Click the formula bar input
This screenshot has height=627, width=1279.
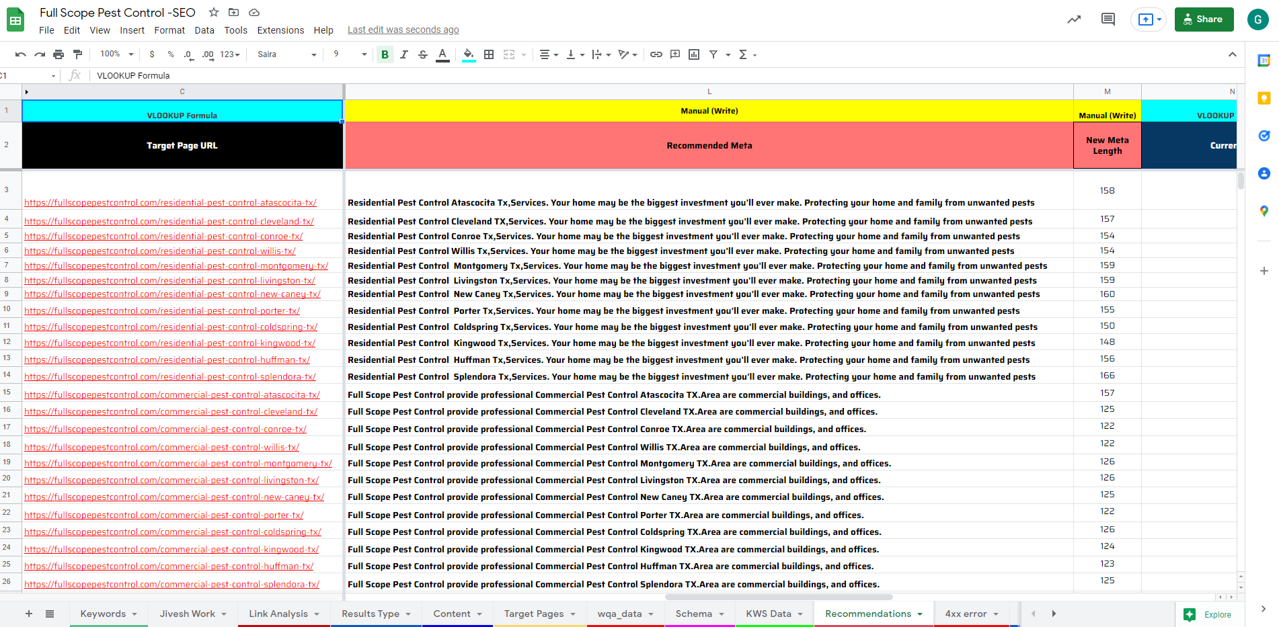click(x=666, y=75)
